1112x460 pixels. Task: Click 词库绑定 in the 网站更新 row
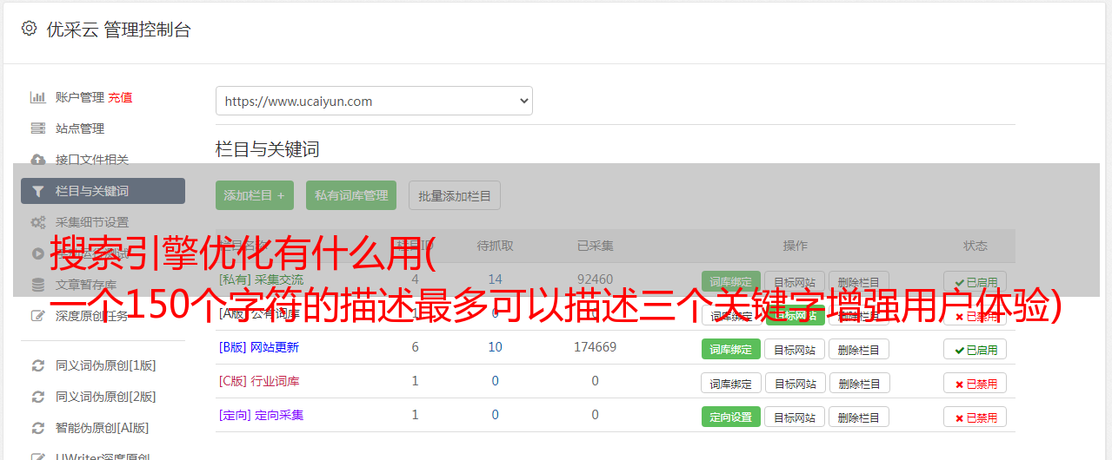pos(730,349)
